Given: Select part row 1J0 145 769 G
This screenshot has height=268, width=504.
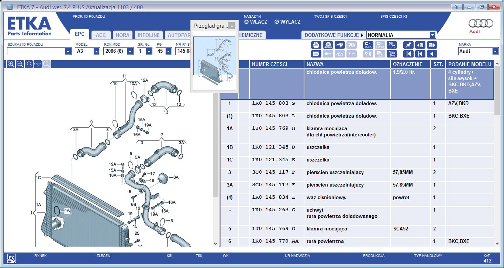Looking at the screenshot, I should [357, 231].
